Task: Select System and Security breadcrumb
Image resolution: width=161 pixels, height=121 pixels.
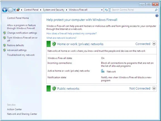Action: tap(53, 10)
